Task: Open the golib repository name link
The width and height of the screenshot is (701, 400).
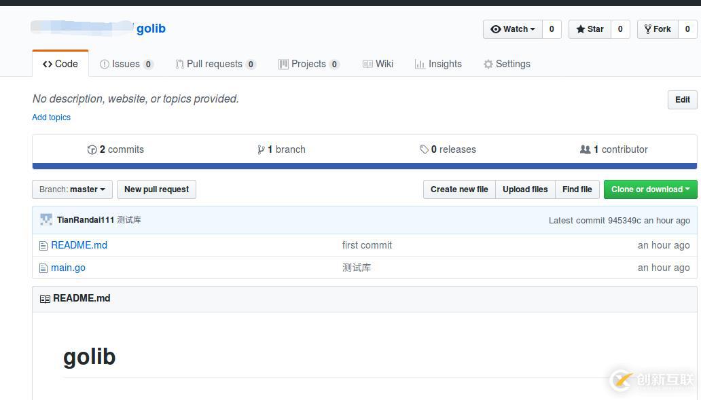Action: (151, 29)
